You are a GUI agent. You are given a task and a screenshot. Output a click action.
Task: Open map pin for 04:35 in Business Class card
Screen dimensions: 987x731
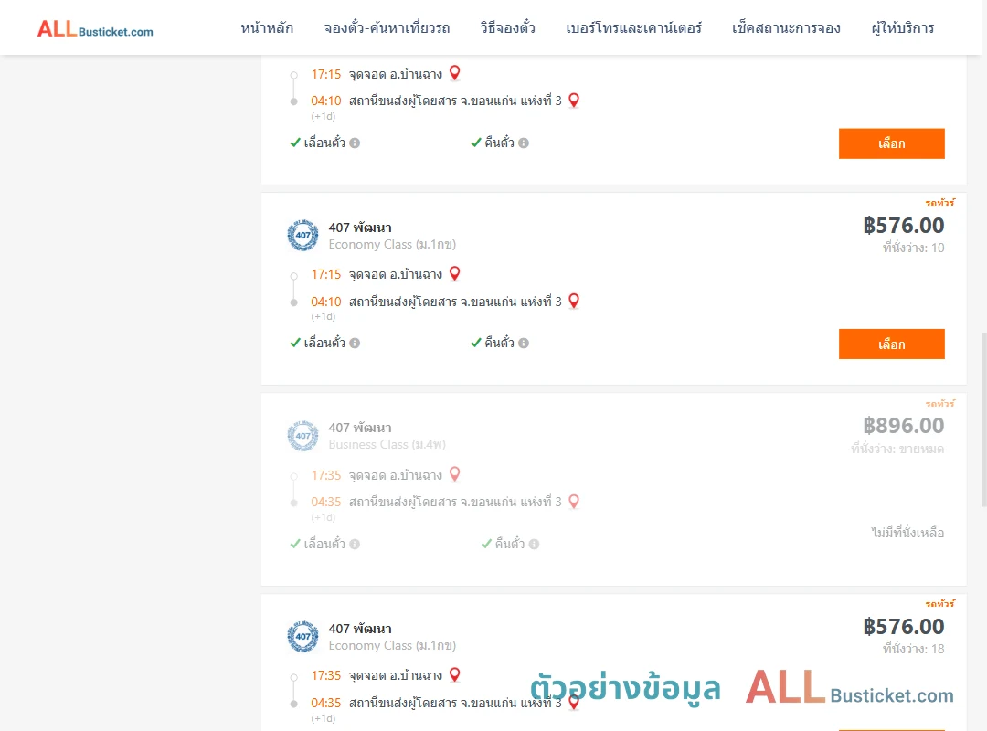coord(573,501)
